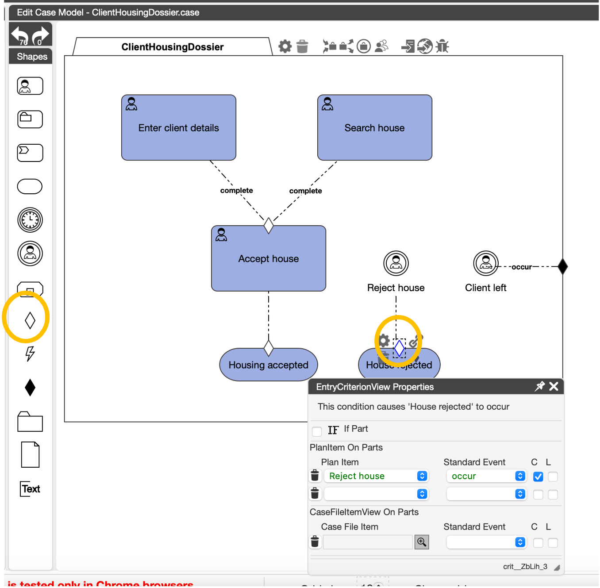Viewport: 600px width, 588px height.
Task: Select the Entry Criterion diamond shape
Action: point(30,320)
